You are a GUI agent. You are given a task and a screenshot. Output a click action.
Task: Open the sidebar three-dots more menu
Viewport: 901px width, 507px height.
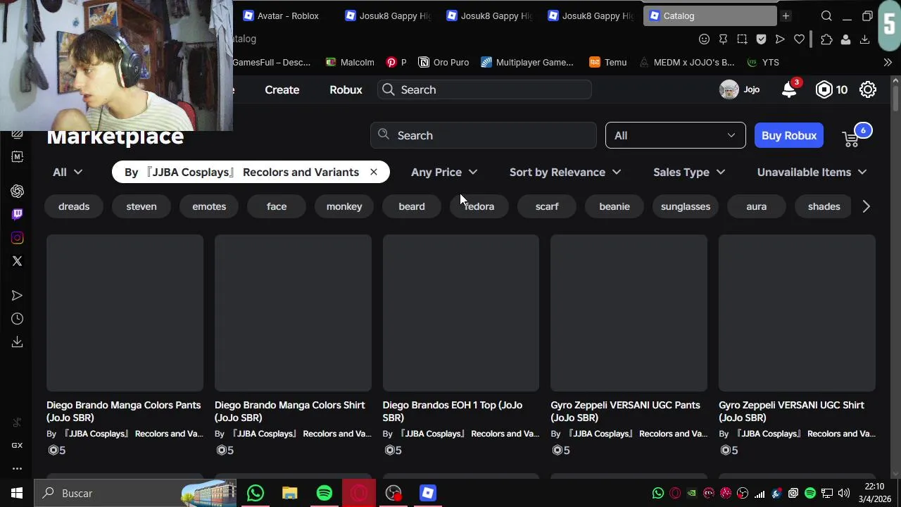(x=18, y=468)
